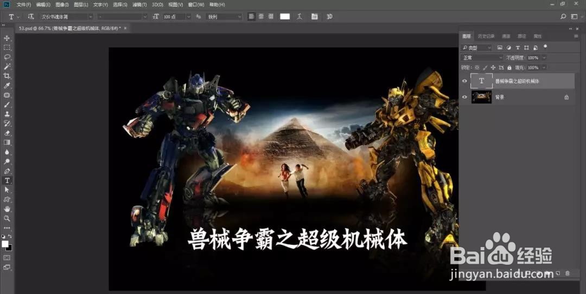Viewport: 586px width, 294px height.
Task: Hide the text layer with eye icon
Action: (x=464, y=81)
